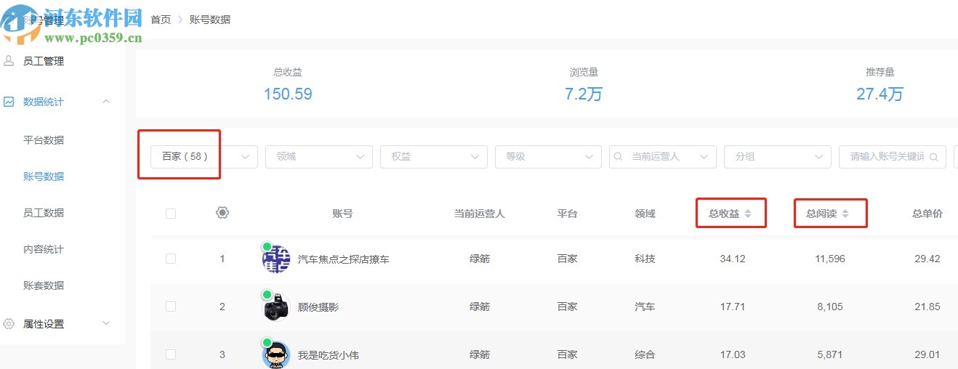Check the row 3 checkbox for 我是吃货小伟

coord(171,354)
